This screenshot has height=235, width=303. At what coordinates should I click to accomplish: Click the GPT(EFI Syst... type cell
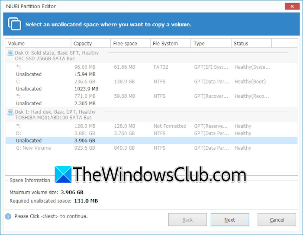211,67
